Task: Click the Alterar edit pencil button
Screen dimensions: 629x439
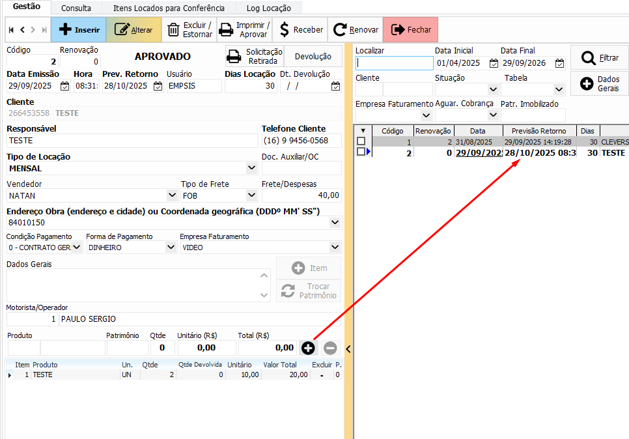Action: pos(133,30)
